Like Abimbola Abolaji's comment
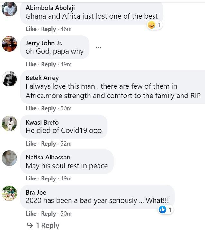The height and width of the screenshot is (234, 205). (x=31, y=29)
